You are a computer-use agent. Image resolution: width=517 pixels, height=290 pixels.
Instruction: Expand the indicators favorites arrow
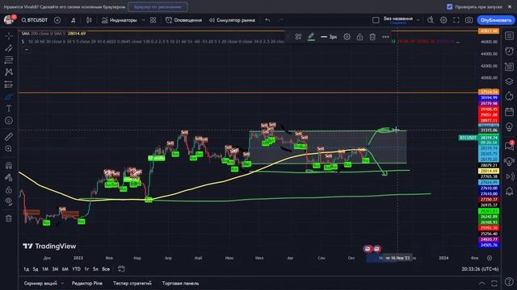click(143, 20)
